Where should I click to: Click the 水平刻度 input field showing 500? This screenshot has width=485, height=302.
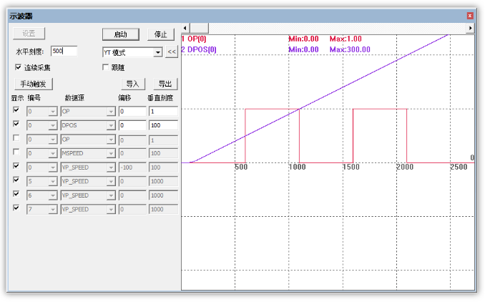64,51
